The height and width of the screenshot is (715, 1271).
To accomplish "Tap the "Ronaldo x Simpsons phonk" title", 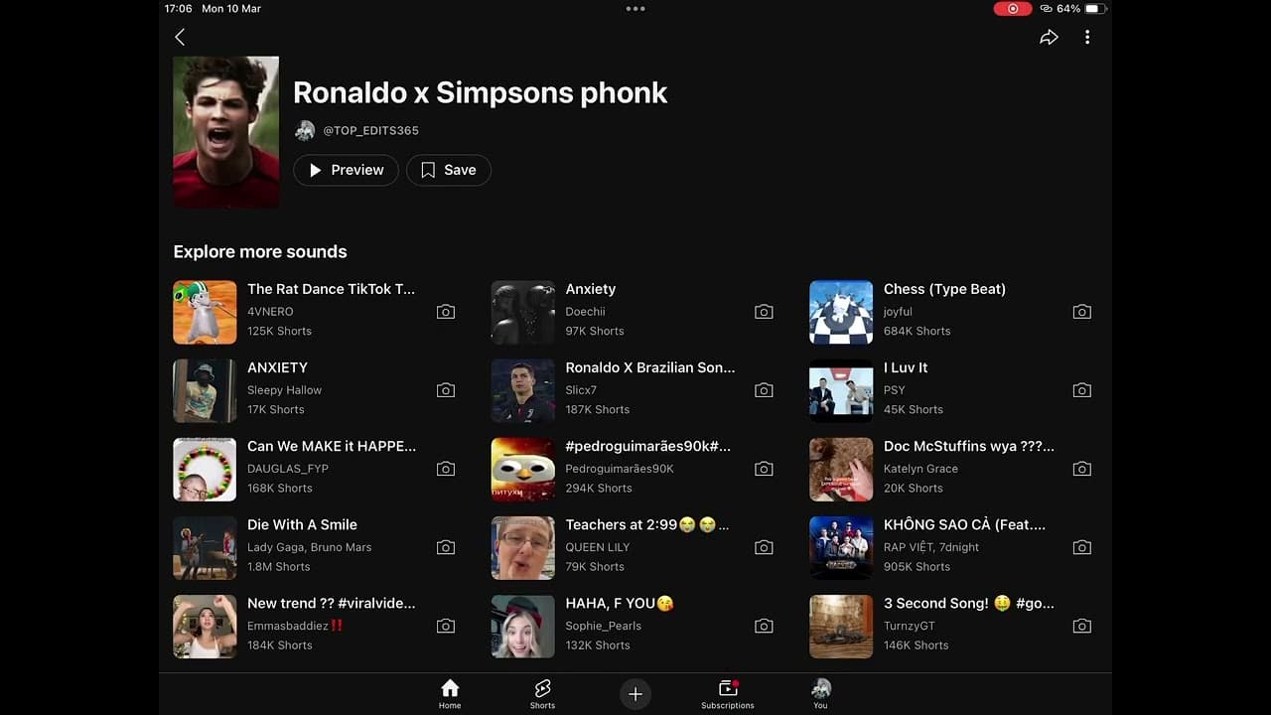I will tap(480, 92).
